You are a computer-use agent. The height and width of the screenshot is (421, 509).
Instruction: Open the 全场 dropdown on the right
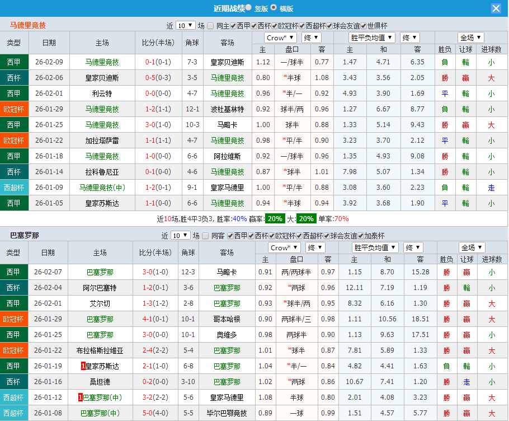click(470, 38)
